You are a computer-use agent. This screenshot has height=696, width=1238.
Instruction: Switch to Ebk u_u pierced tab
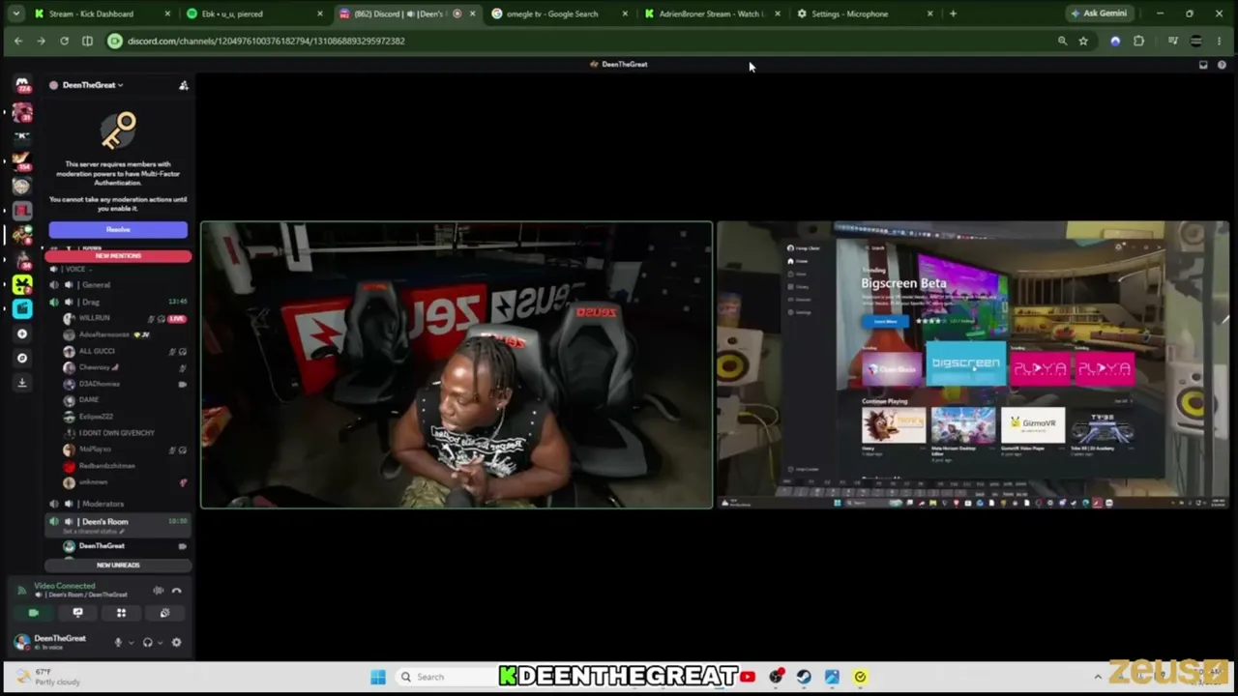254,14
